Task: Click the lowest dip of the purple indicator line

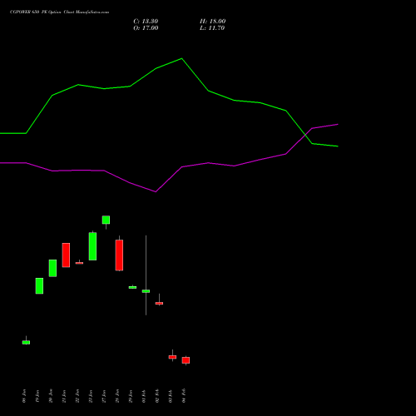Action: 156,191
